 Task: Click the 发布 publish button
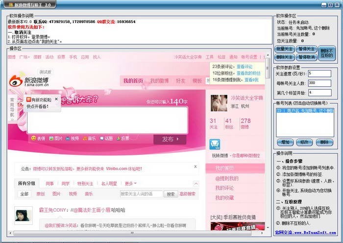(x=170, y=139)
